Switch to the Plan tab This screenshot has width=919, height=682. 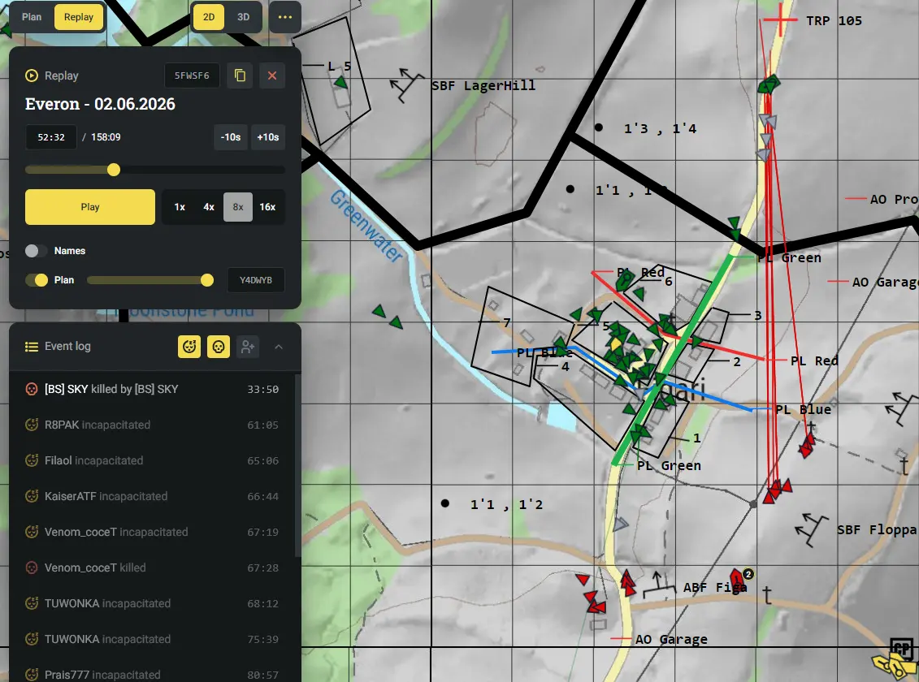click(32, 17)
